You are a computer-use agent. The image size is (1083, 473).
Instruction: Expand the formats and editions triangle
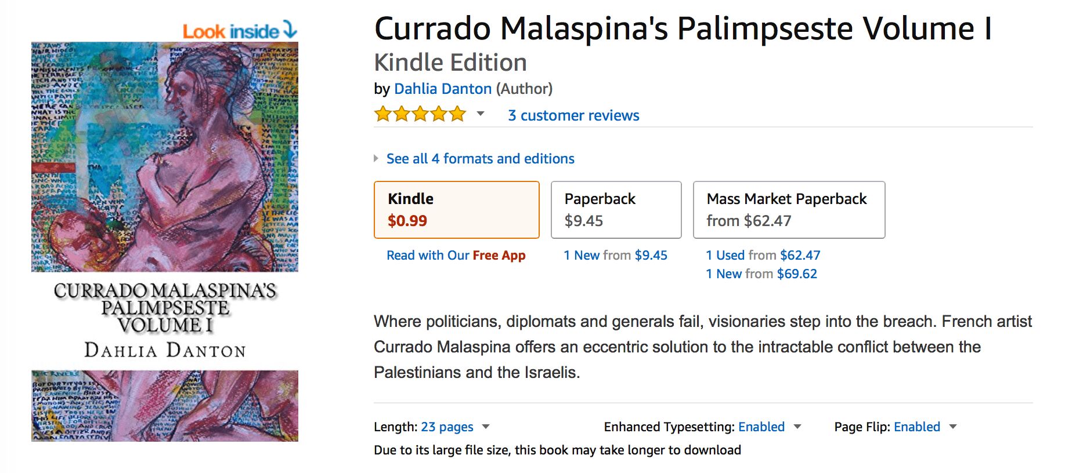376,158
